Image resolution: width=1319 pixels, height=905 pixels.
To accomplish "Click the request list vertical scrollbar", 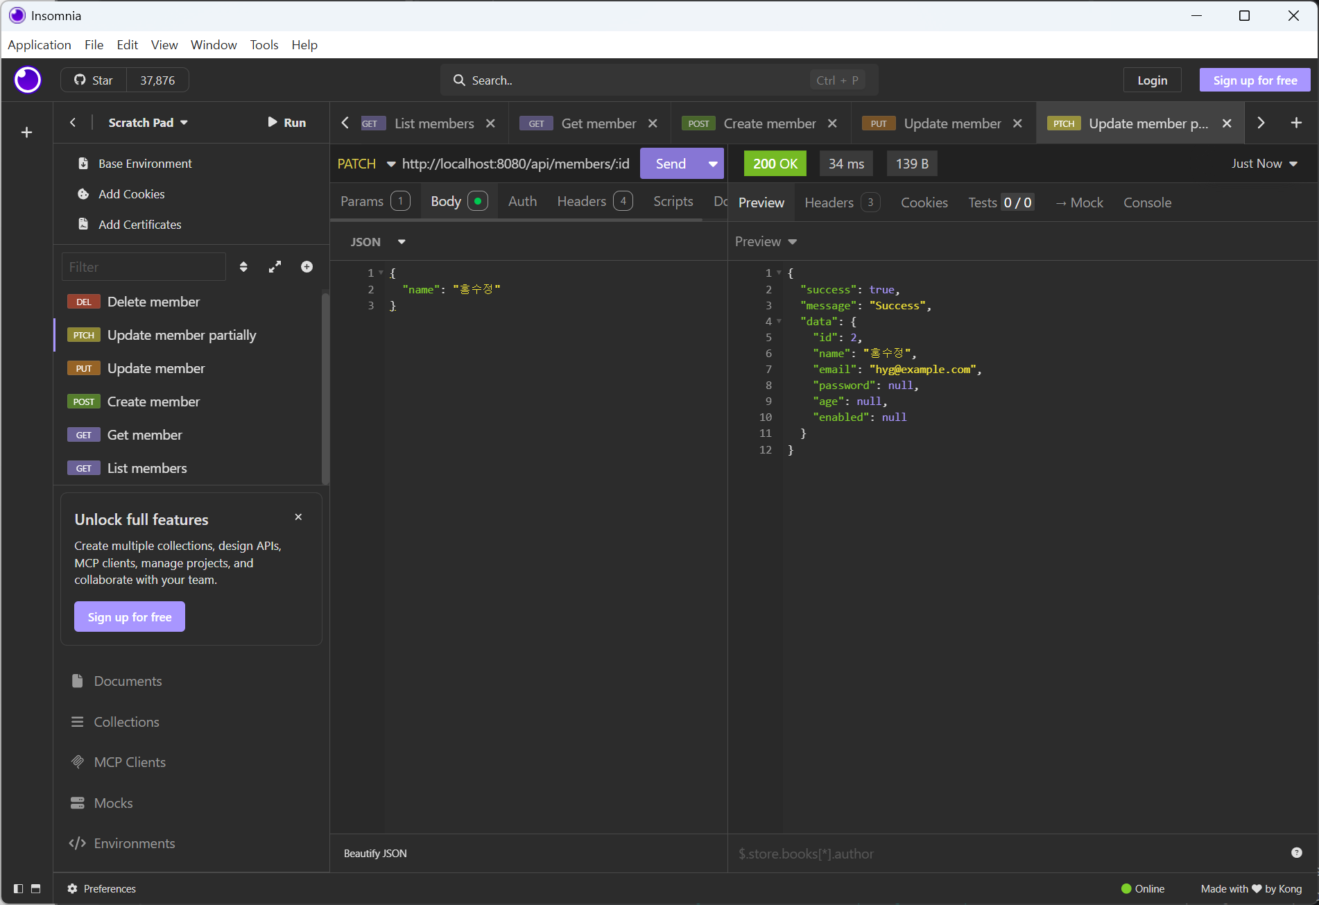I will point(325,388).
